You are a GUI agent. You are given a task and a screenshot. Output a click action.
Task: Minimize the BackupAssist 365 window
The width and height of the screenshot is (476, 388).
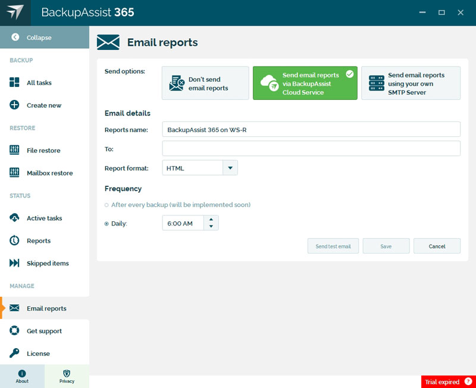coord(422,12)
